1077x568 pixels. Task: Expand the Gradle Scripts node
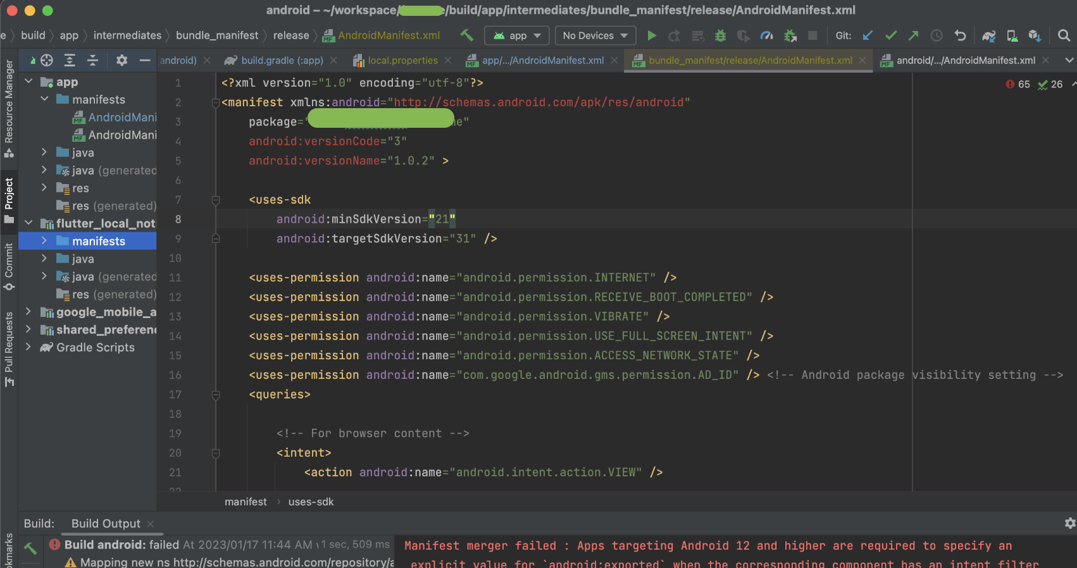coord(28,347)
